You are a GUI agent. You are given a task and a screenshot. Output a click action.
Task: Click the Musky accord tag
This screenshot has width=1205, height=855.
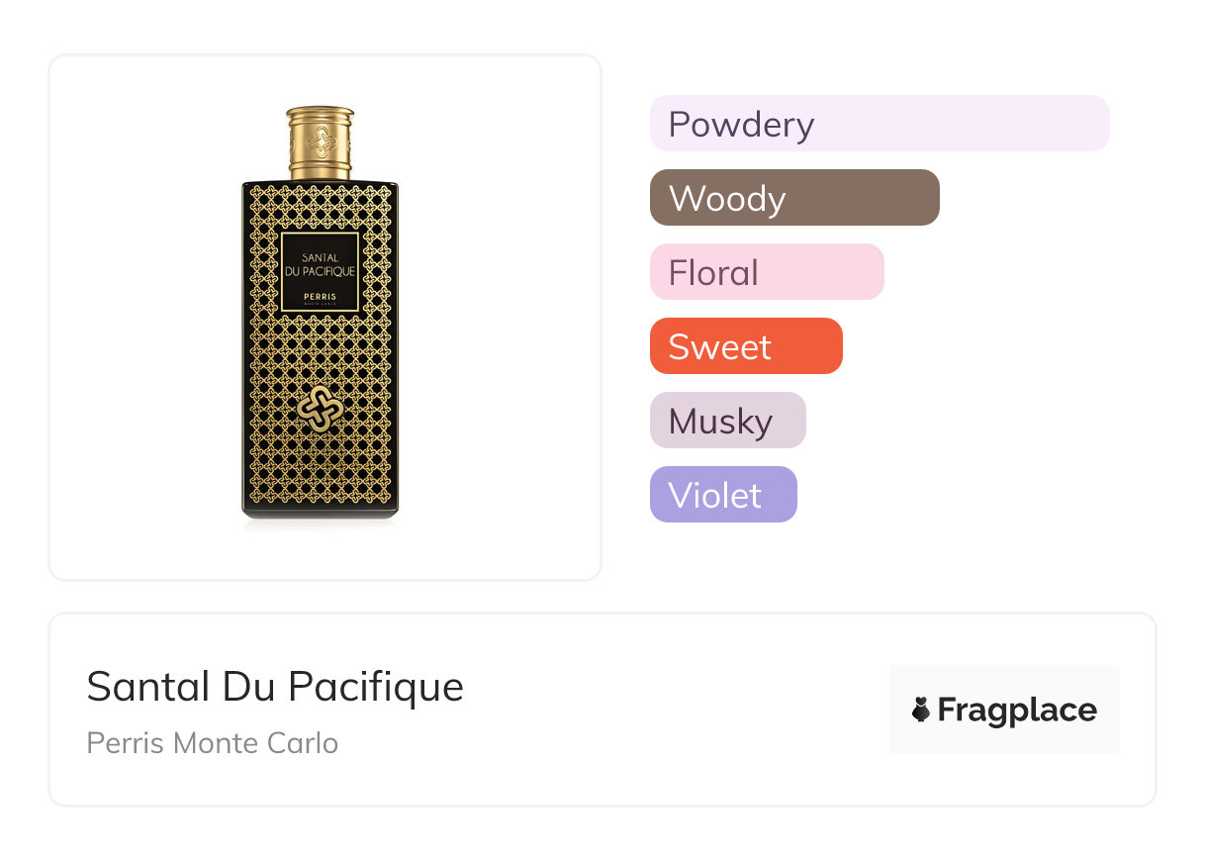pyautogui.click(x=727, y=421)
